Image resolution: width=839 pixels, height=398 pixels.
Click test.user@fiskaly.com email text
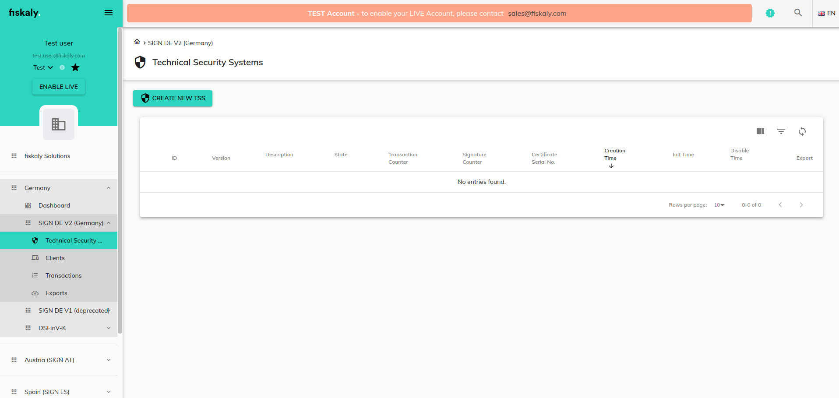point(59,56)
